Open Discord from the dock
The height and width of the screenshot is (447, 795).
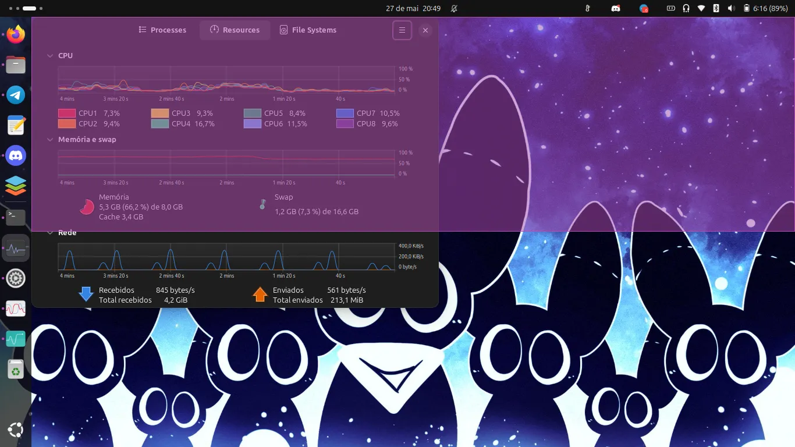(x=16, y=155)
